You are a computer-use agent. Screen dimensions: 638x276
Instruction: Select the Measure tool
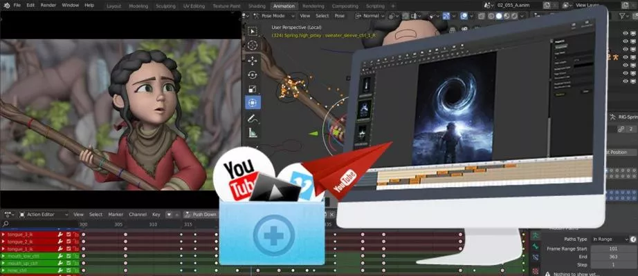[253, 132]
